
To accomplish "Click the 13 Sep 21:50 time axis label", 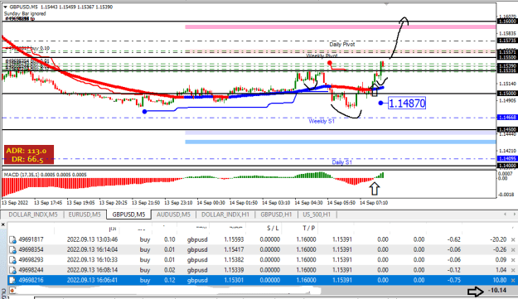I will point(146,203).
